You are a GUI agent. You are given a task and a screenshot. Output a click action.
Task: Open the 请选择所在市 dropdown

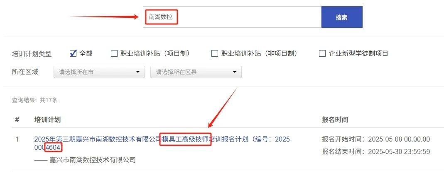coord(99,72)
